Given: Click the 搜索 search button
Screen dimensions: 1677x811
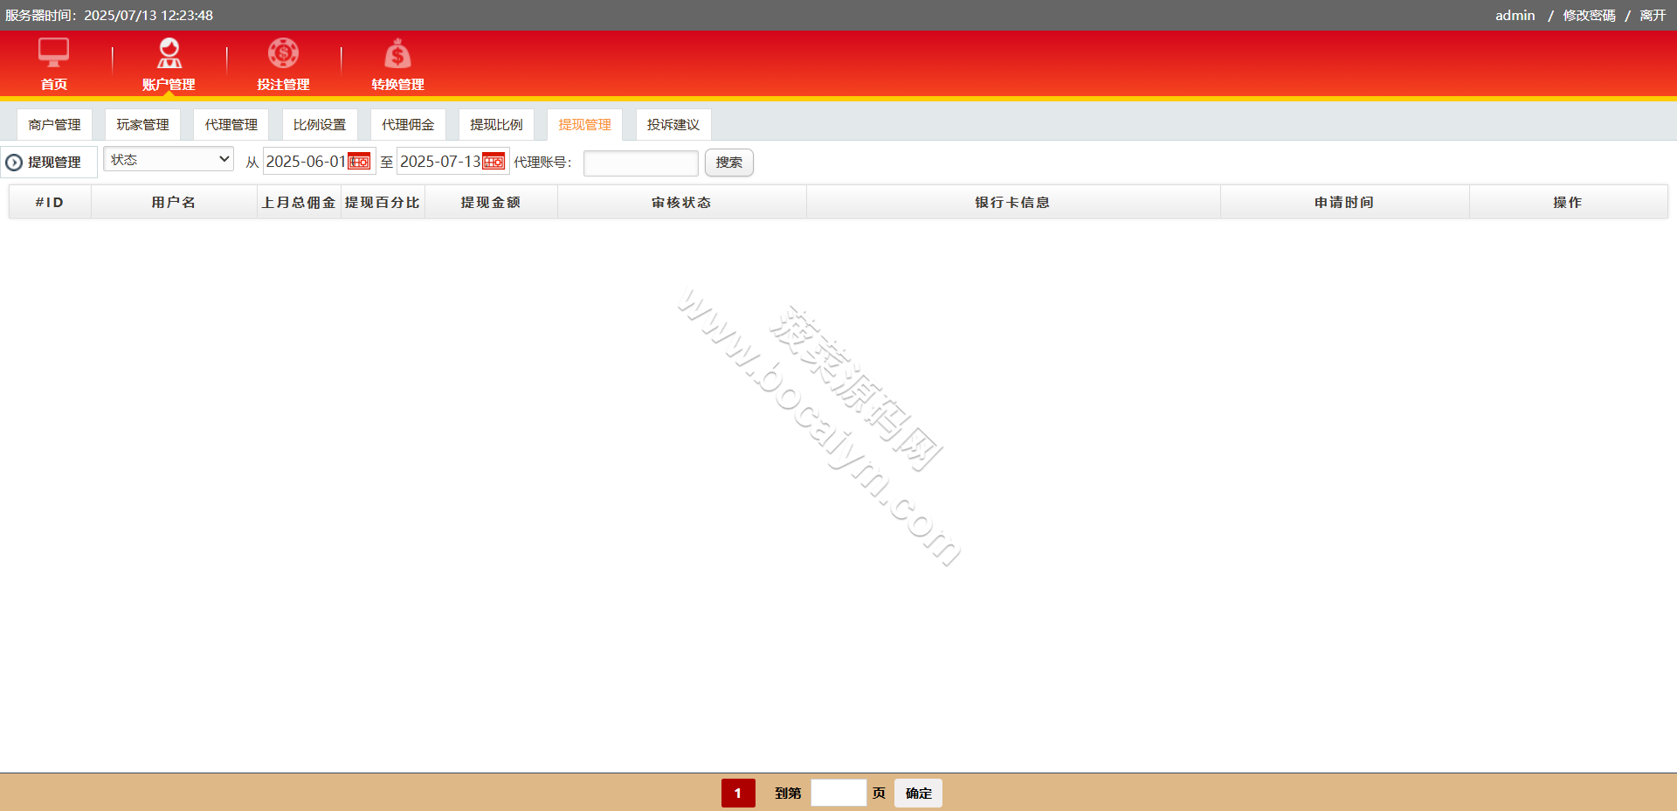Looking at the screenshot, I should (x=729, y=163).
